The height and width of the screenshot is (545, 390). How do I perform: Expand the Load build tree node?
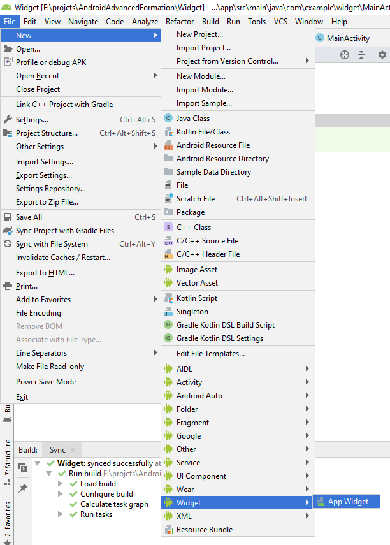click(x=61, y=484)
